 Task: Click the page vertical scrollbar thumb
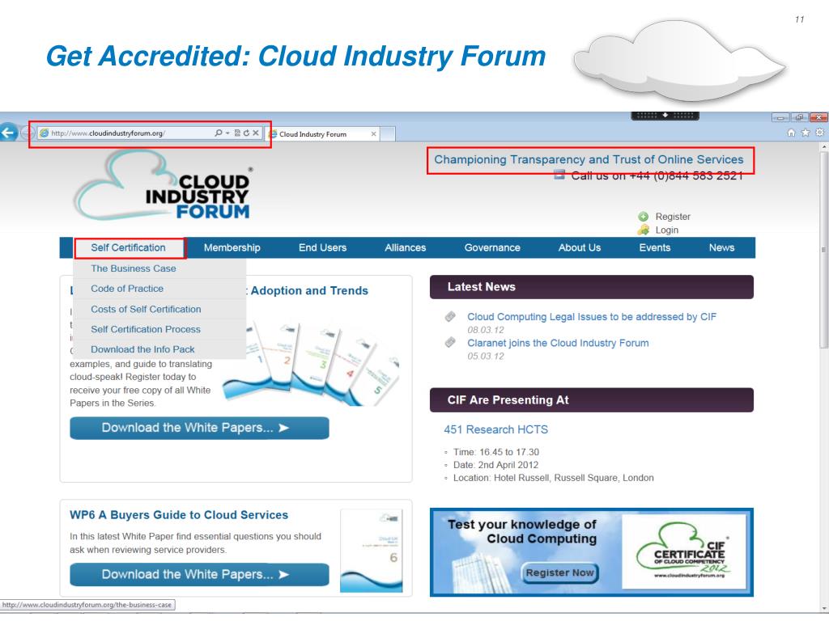click(823, 251)
